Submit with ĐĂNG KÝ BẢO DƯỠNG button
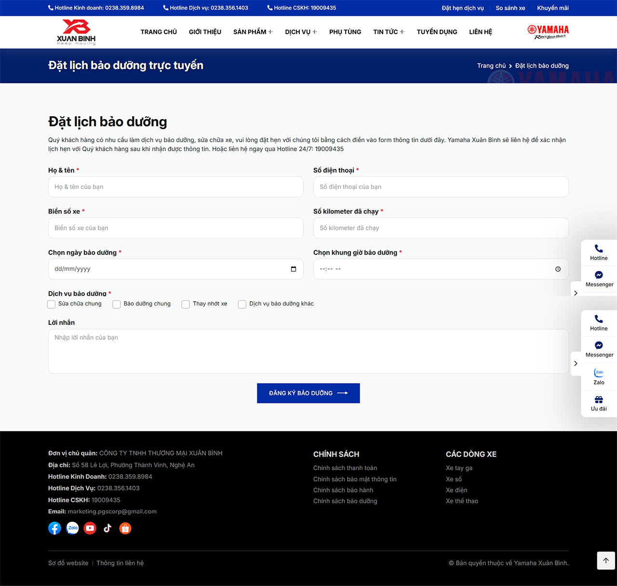 [308, 393]
